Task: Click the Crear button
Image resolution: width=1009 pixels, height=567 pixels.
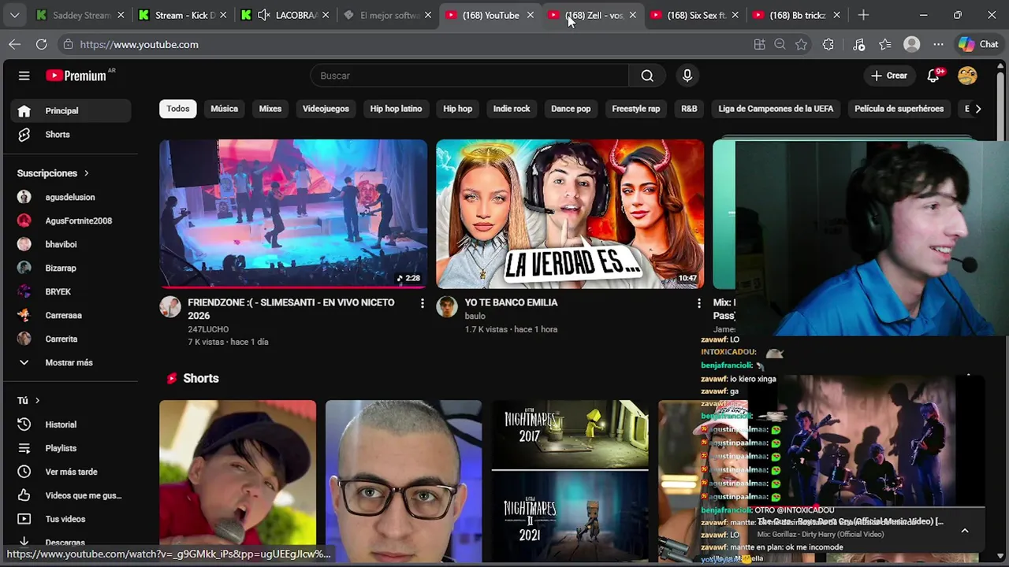Action: 889,76
